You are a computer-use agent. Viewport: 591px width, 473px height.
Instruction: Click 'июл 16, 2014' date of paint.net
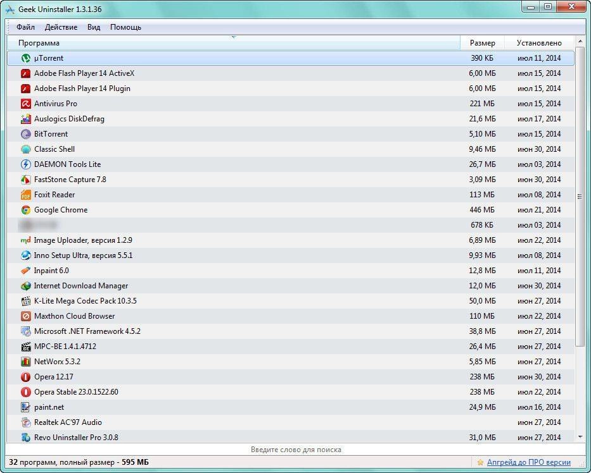point(539,407)
